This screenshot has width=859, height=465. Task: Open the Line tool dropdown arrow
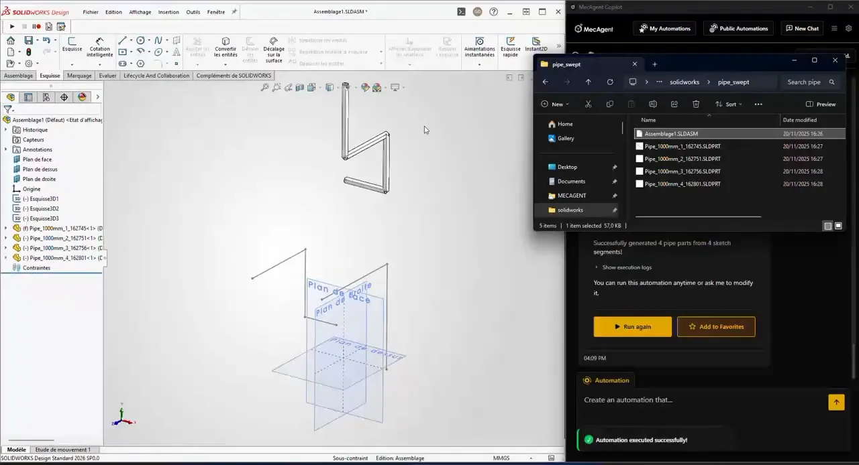point(131,41)
